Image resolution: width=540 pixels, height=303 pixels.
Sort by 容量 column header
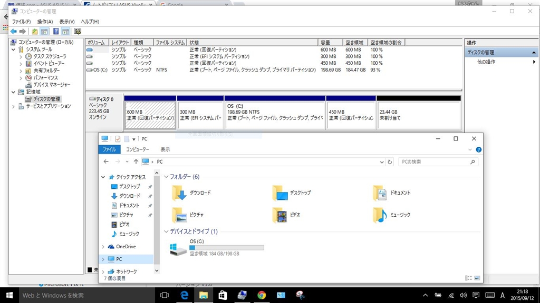click(330, 43)
